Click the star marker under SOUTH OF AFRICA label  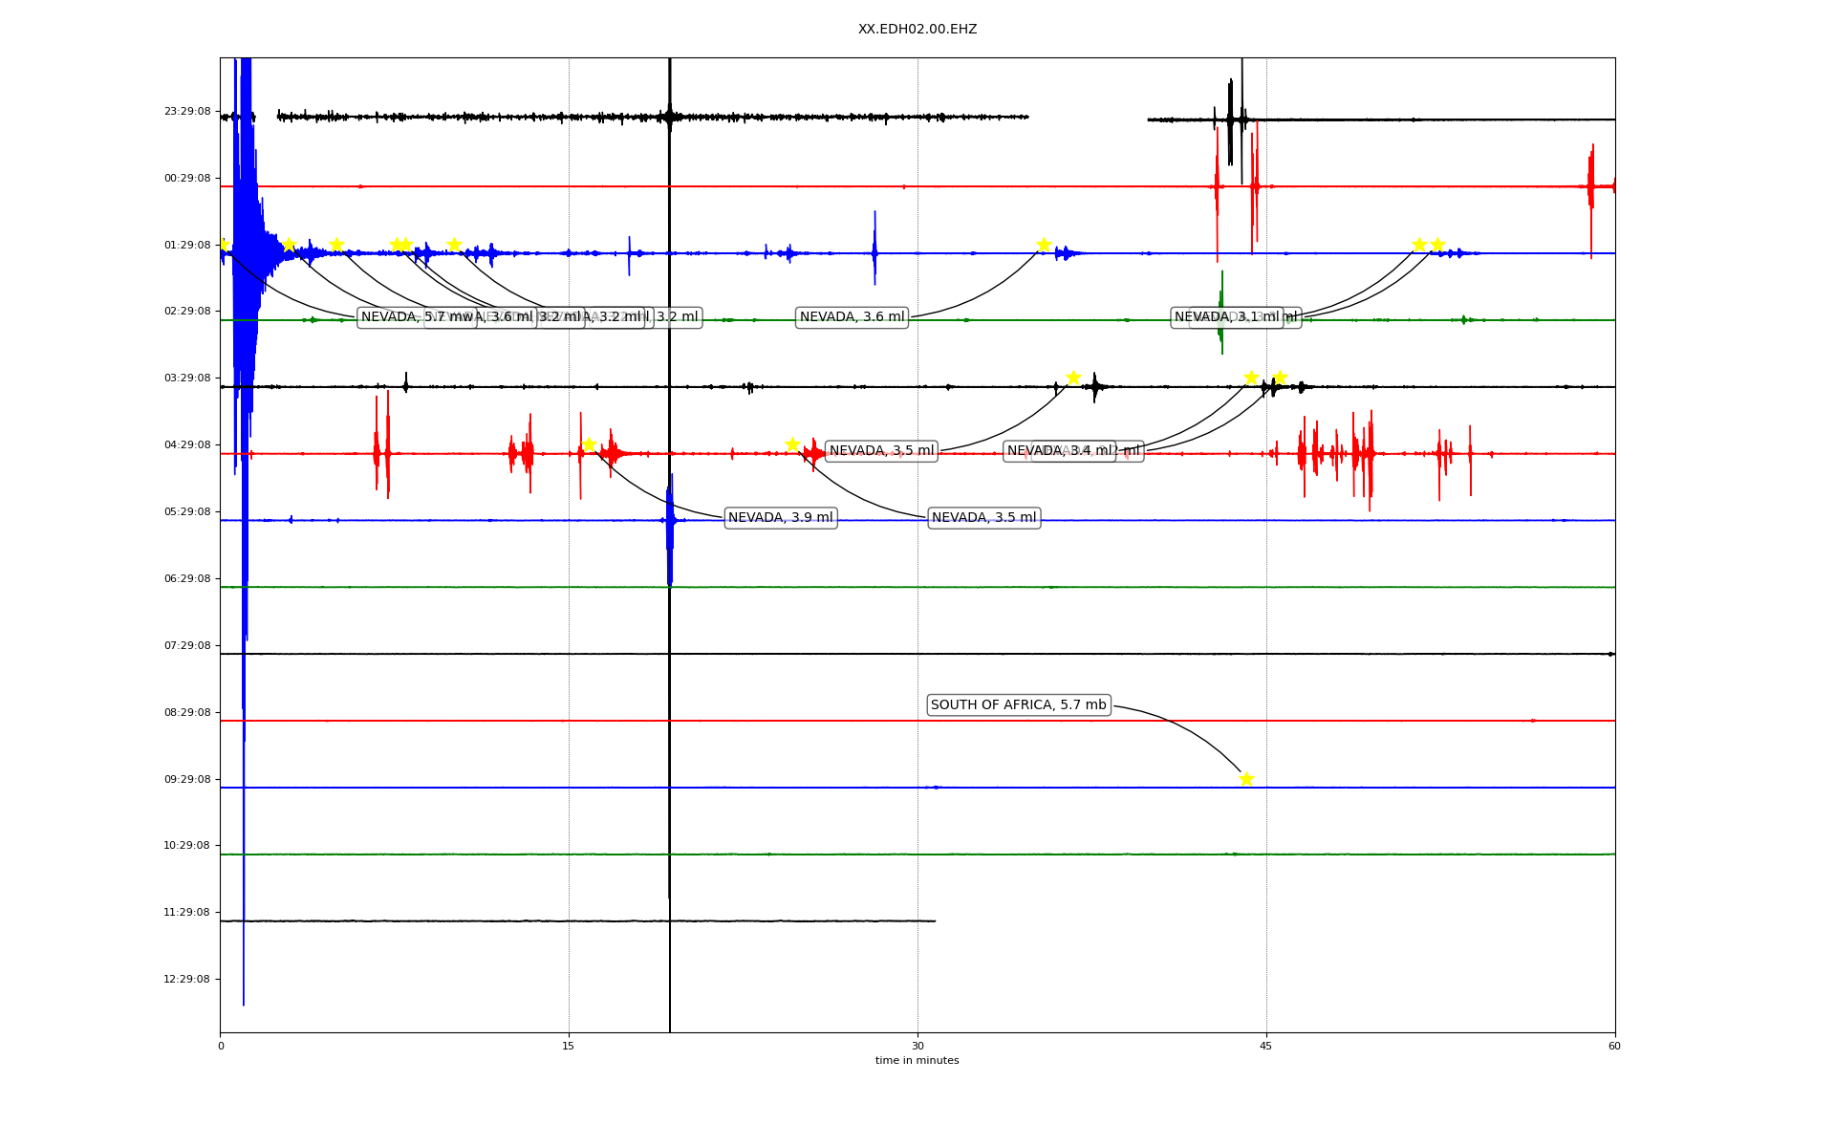coord(1245,779)
